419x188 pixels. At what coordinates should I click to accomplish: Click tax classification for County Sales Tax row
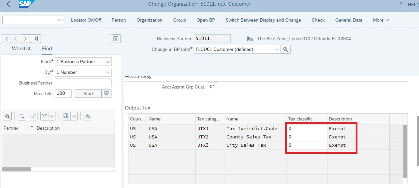(x=307, y=137)
